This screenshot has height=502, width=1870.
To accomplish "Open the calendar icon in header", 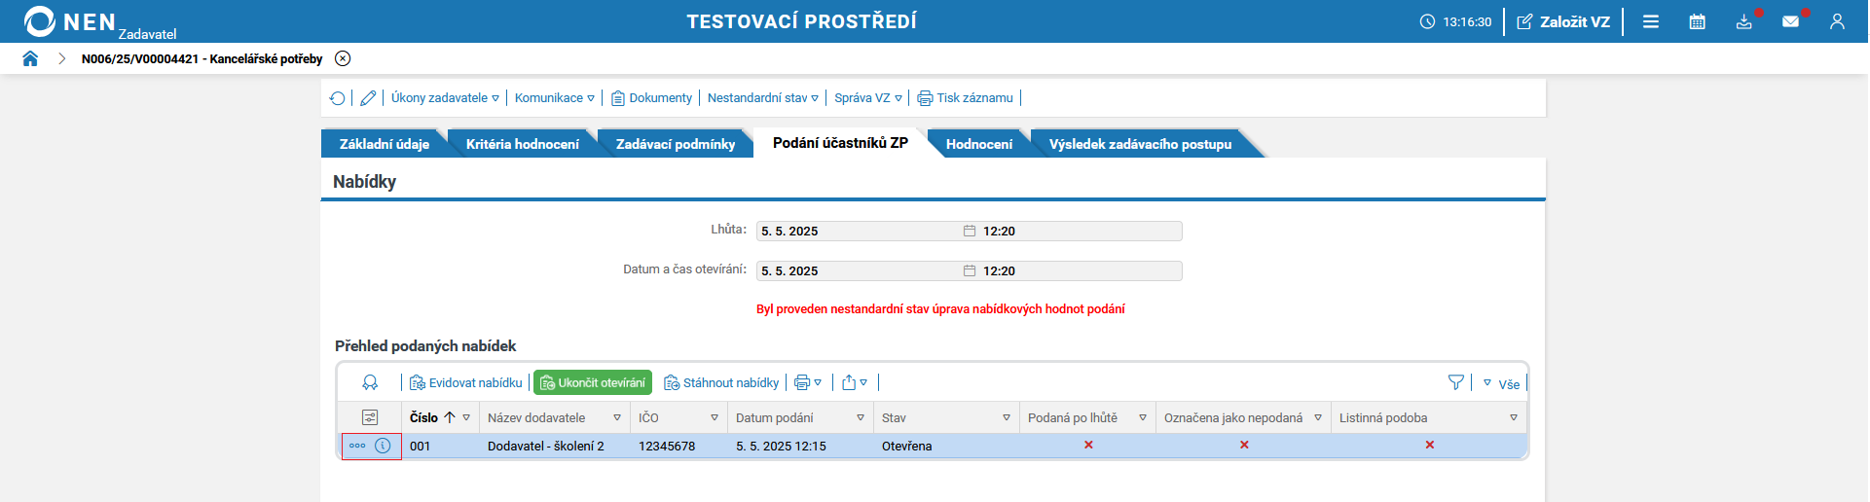I will [1698, 21].
